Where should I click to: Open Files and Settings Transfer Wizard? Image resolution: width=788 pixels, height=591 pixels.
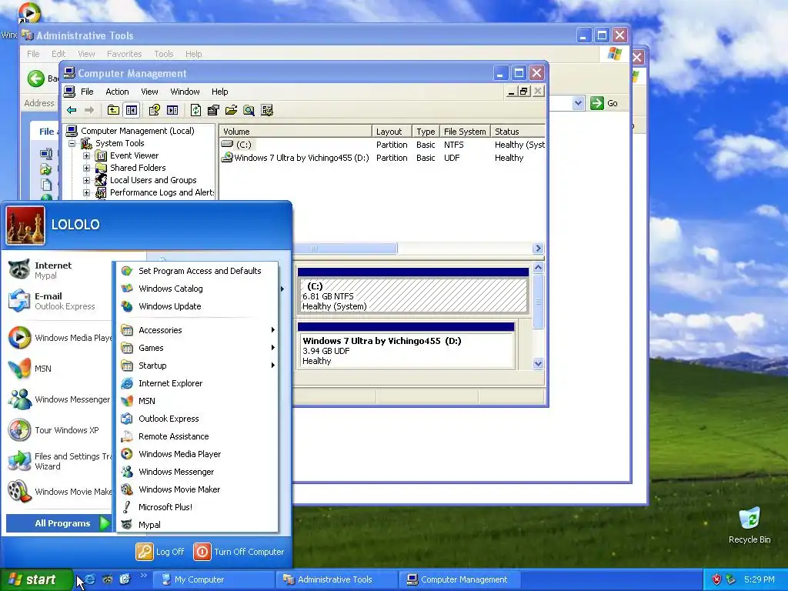58,461
